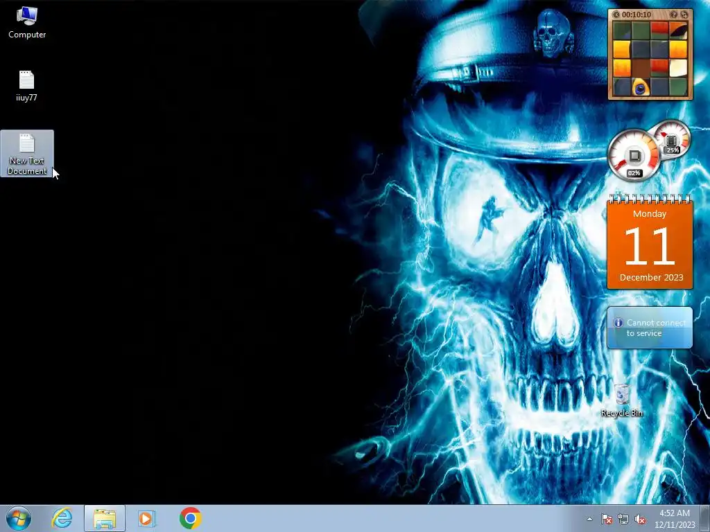Screen dimensions: 710x532
Task: Launch Google Chrome from the taskbar
Action: pyautogui.click(x=190, y=518)
